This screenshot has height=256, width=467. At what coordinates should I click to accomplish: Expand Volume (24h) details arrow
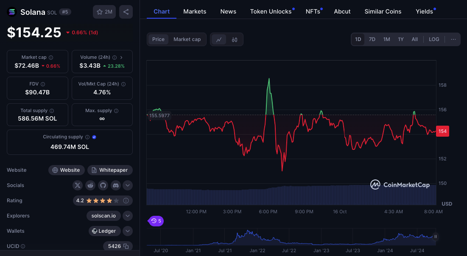pyautogui.click(x=121, y=57)
